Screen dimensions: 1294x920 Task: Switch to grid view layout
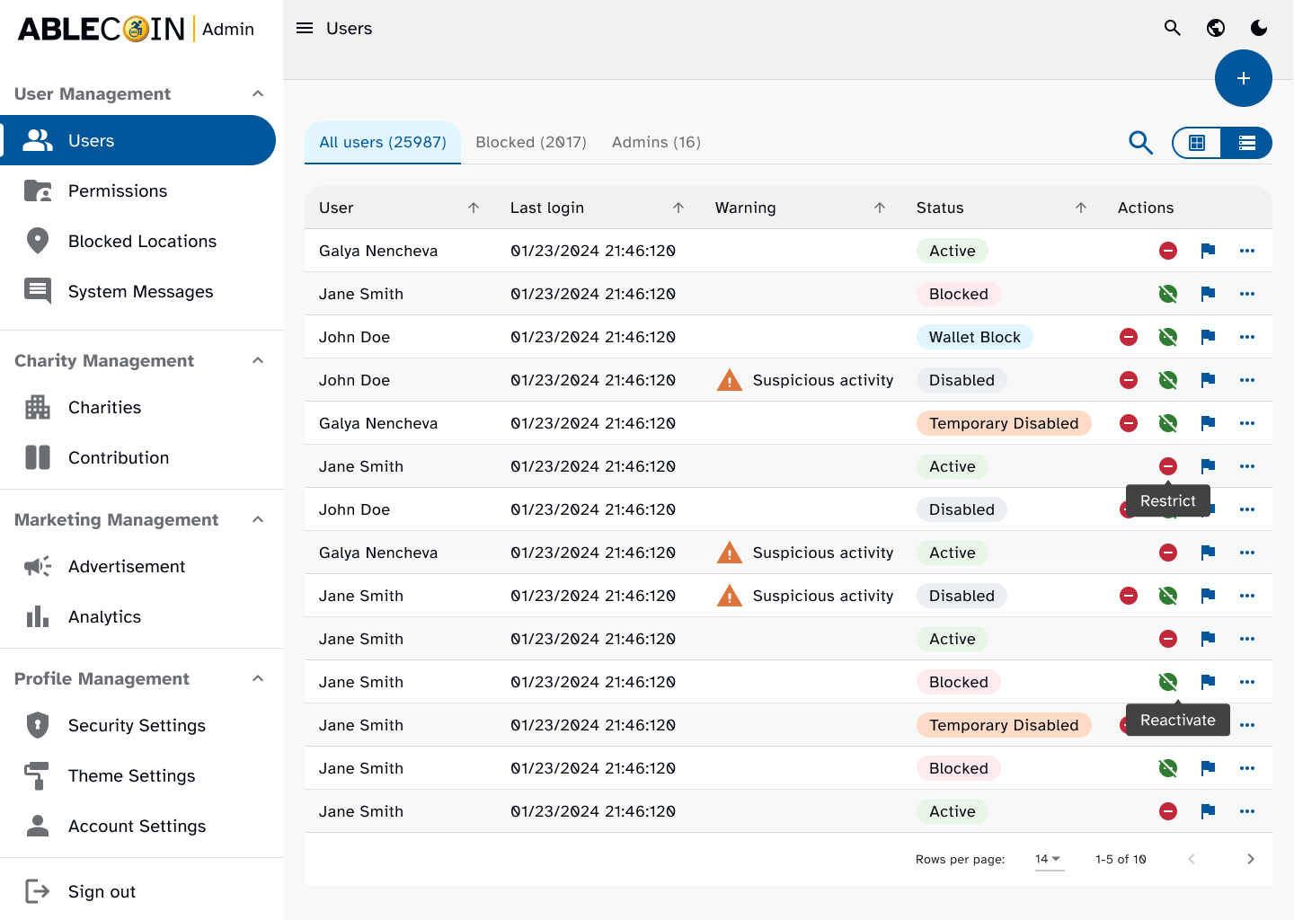(1197, 143)
